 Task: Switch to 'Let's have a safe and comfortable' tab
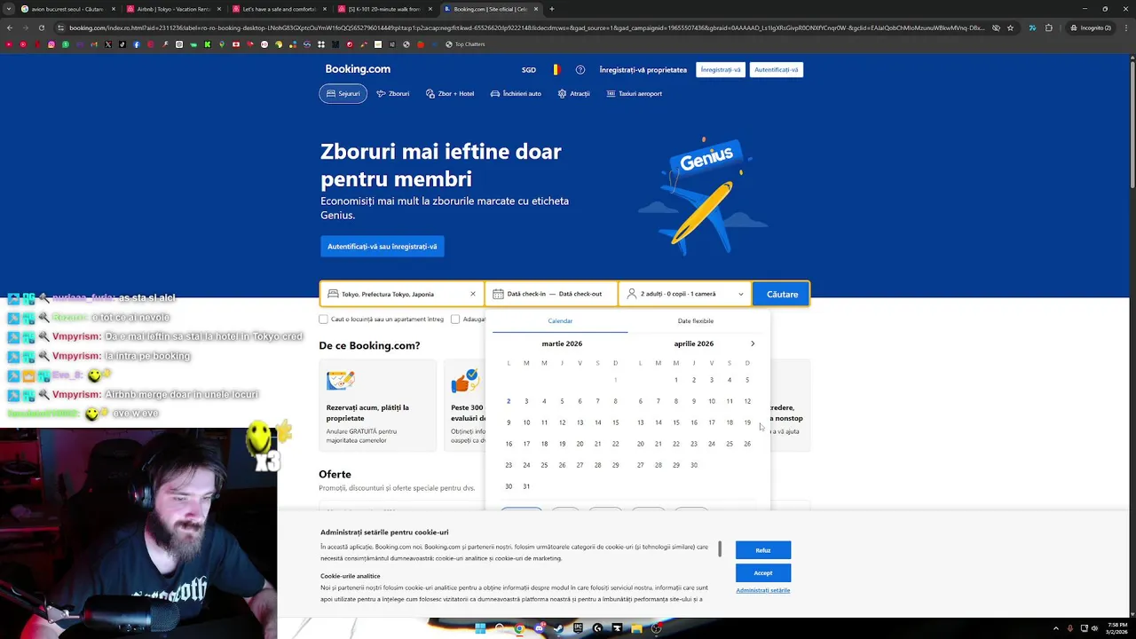pos(280,9)
